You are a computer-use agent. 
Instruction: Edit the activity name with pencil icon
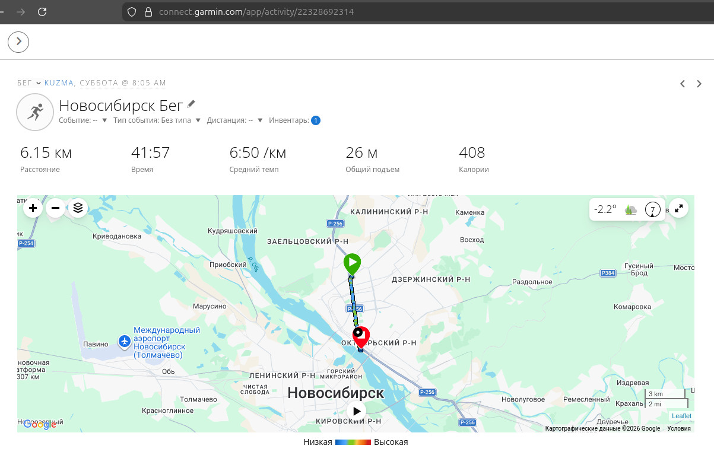pos(191,104)
